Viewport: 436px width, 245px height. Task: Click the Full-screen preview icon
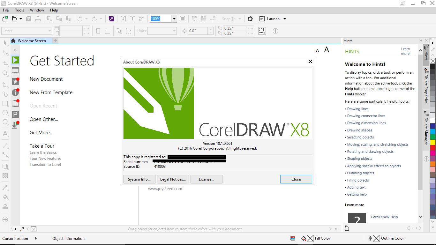click(183, 19)
